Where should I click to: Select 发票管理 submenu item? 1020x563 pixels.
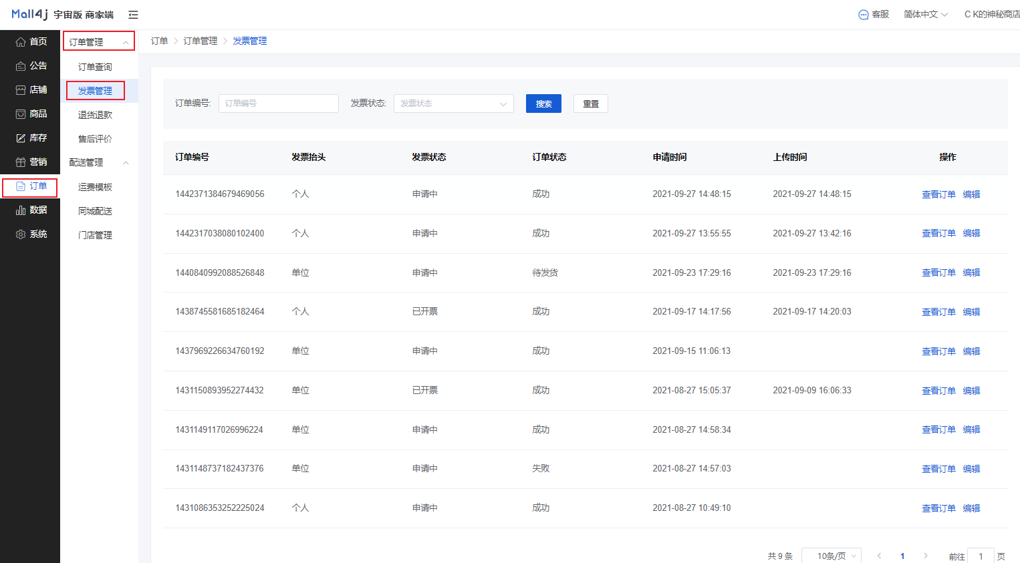(95, 91)
